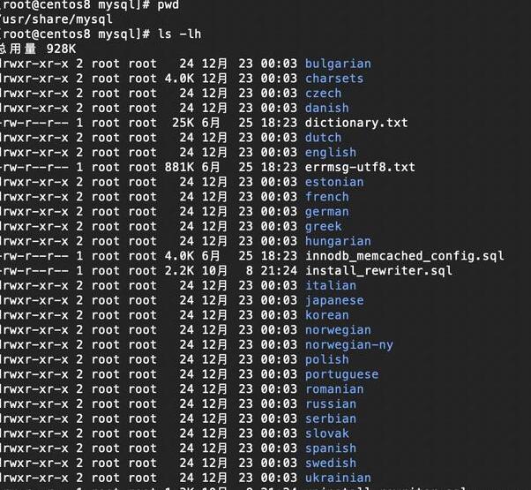Select the ukrainian directory entry
The width and height of the screenshot is (531, 490).
pyautogui.click(x=338, y=478)
